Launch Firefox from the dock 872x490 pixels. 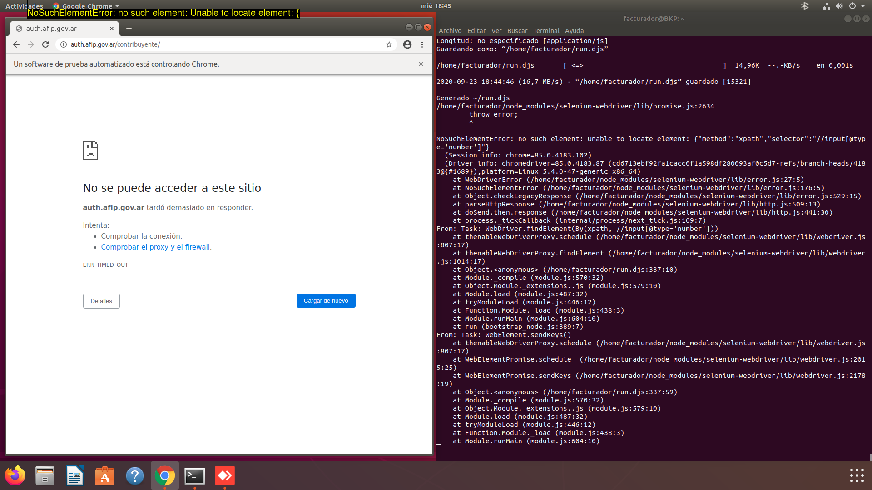click(x=15, y=475)
